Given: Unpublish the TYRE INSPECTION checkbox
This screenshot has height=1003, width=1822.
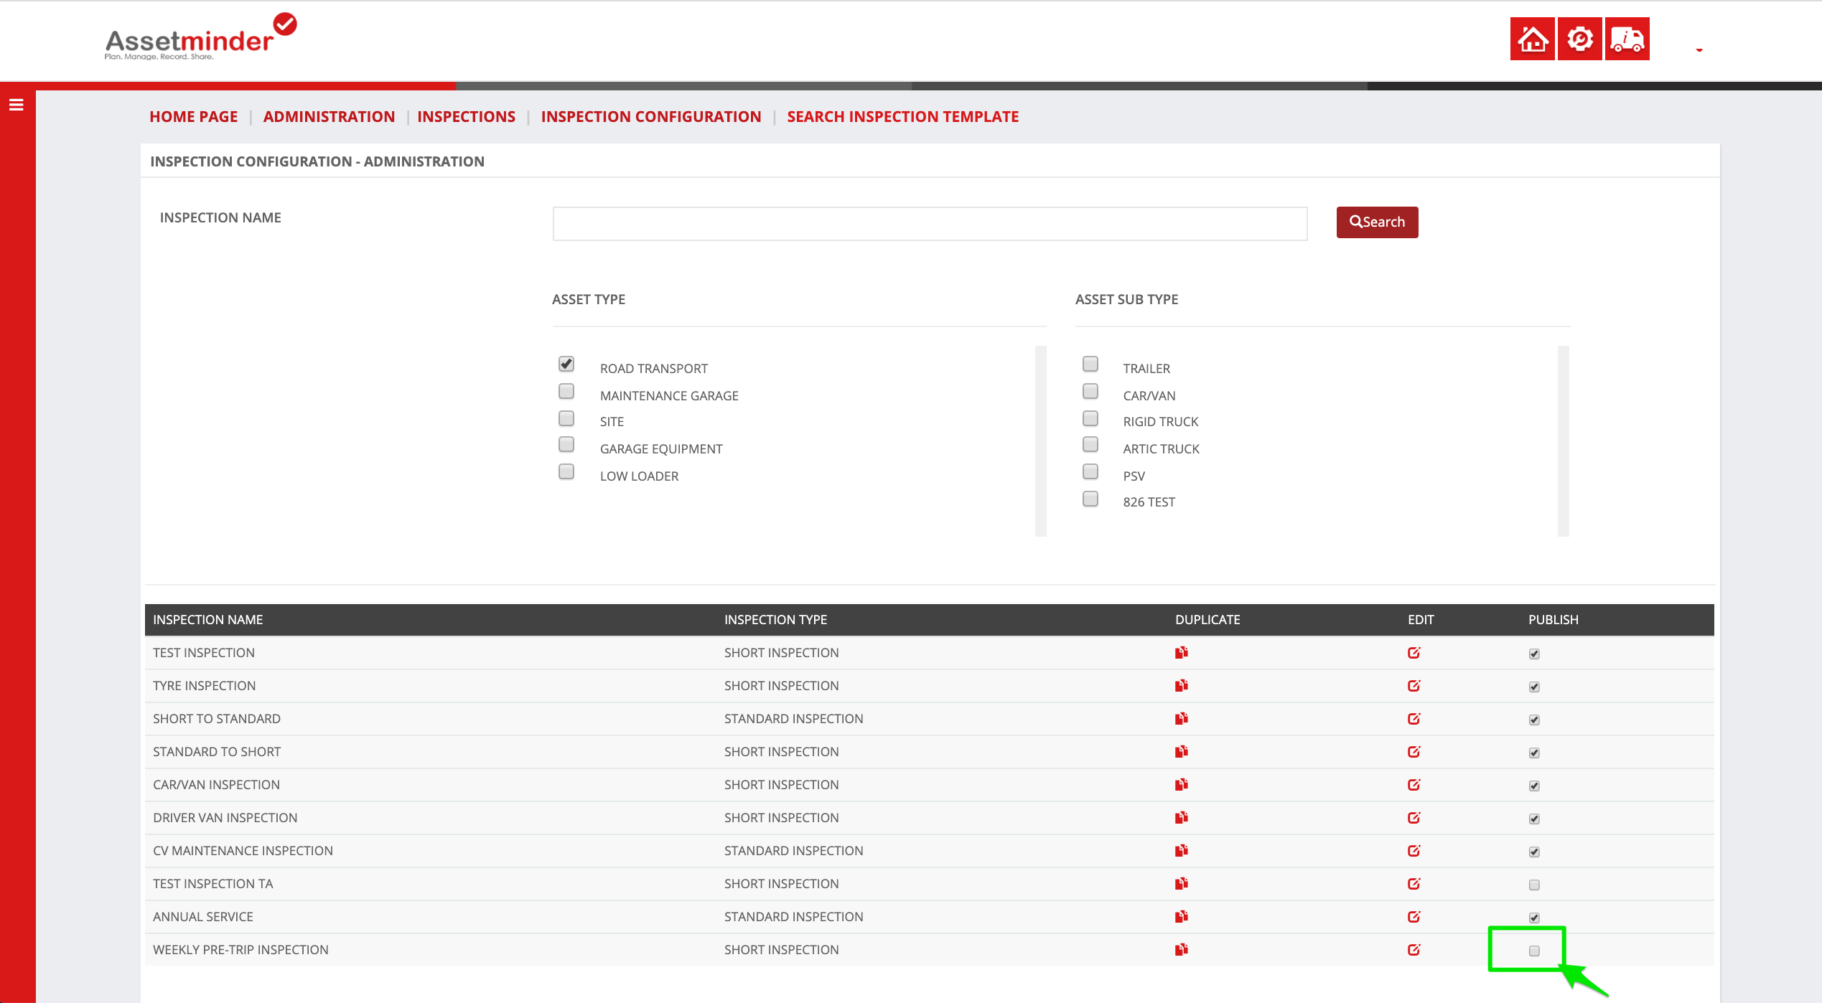Looking at the screenshot, I should coord(1534,687).
